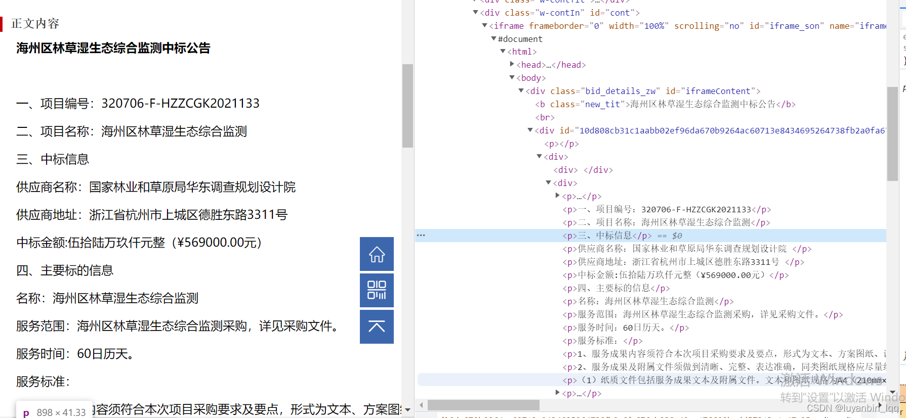The width and height of the screenshot is (906, 418).
Task: Collapse the html element node
Action: 503,51
